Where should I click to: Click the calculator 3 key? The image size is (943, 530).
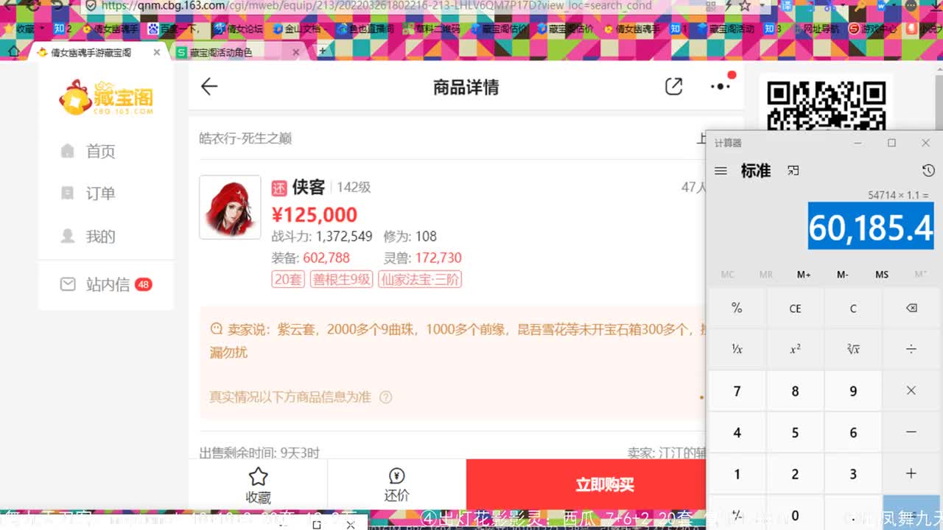(853, 473)
